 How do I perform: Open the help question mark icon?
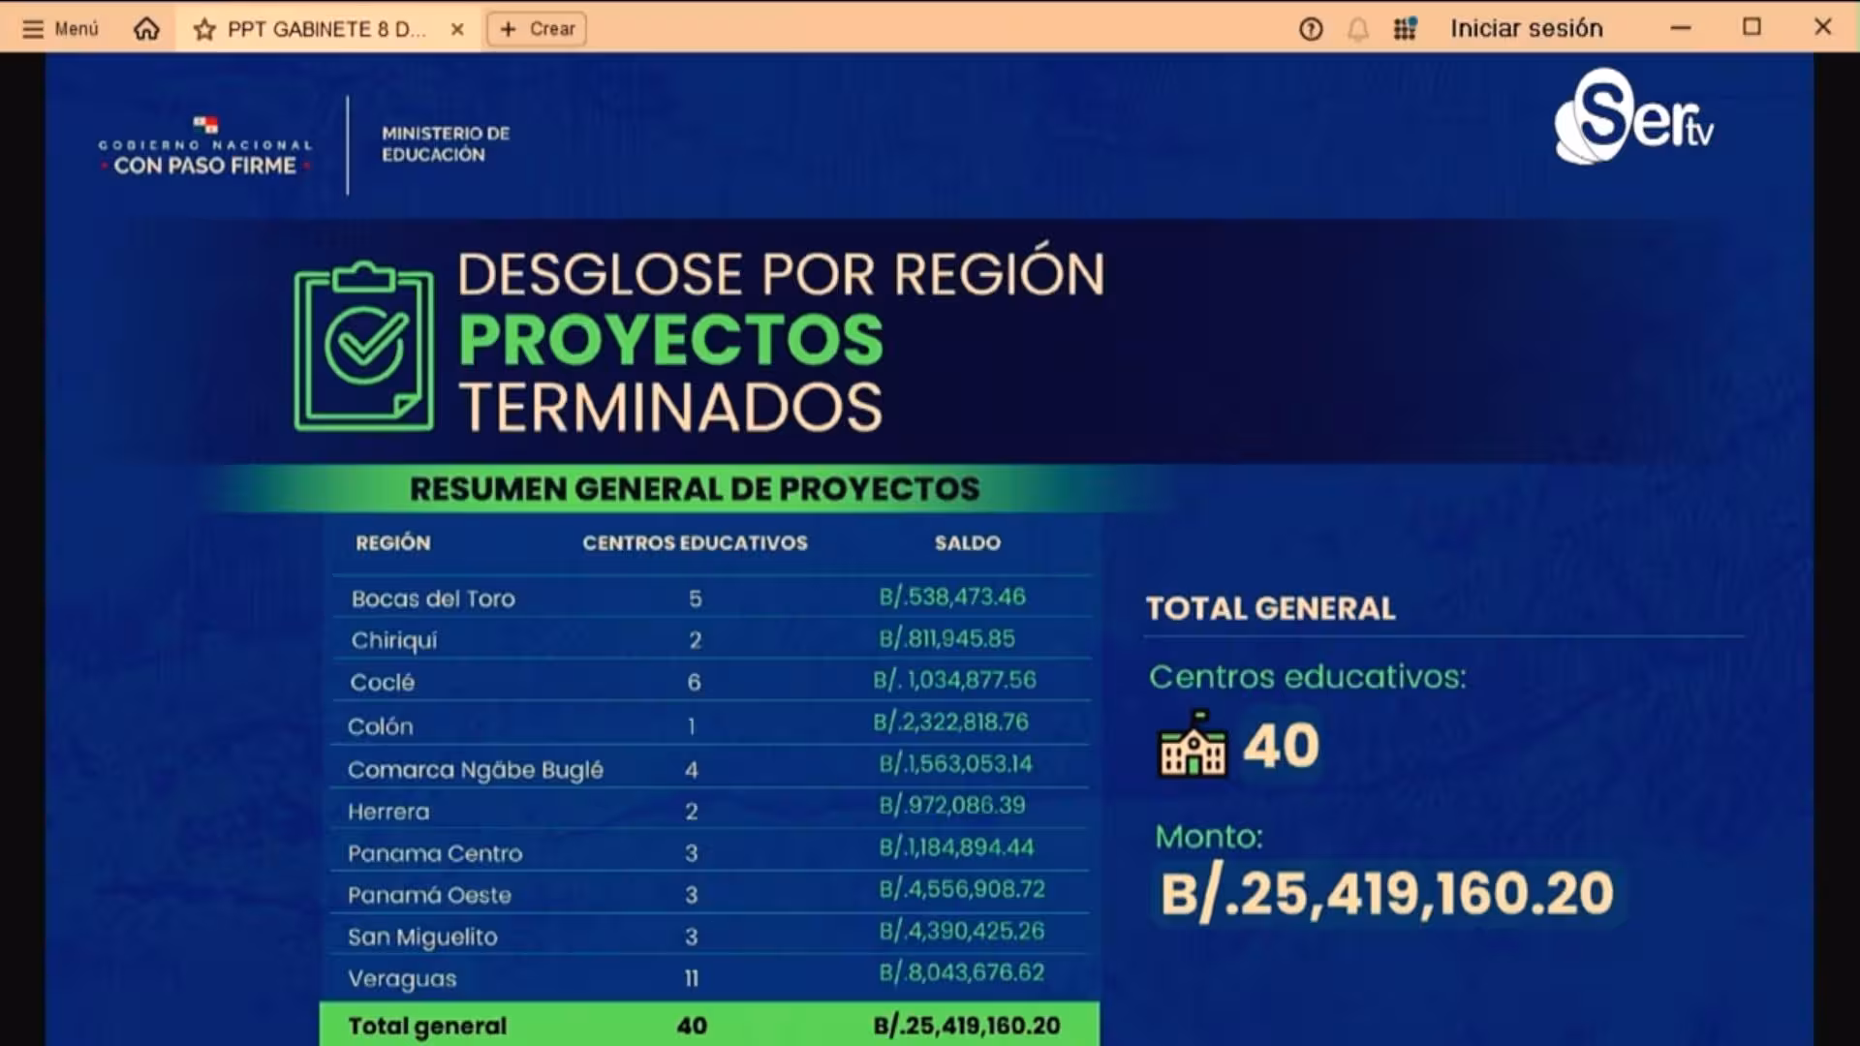click(x=1311, y=29)
